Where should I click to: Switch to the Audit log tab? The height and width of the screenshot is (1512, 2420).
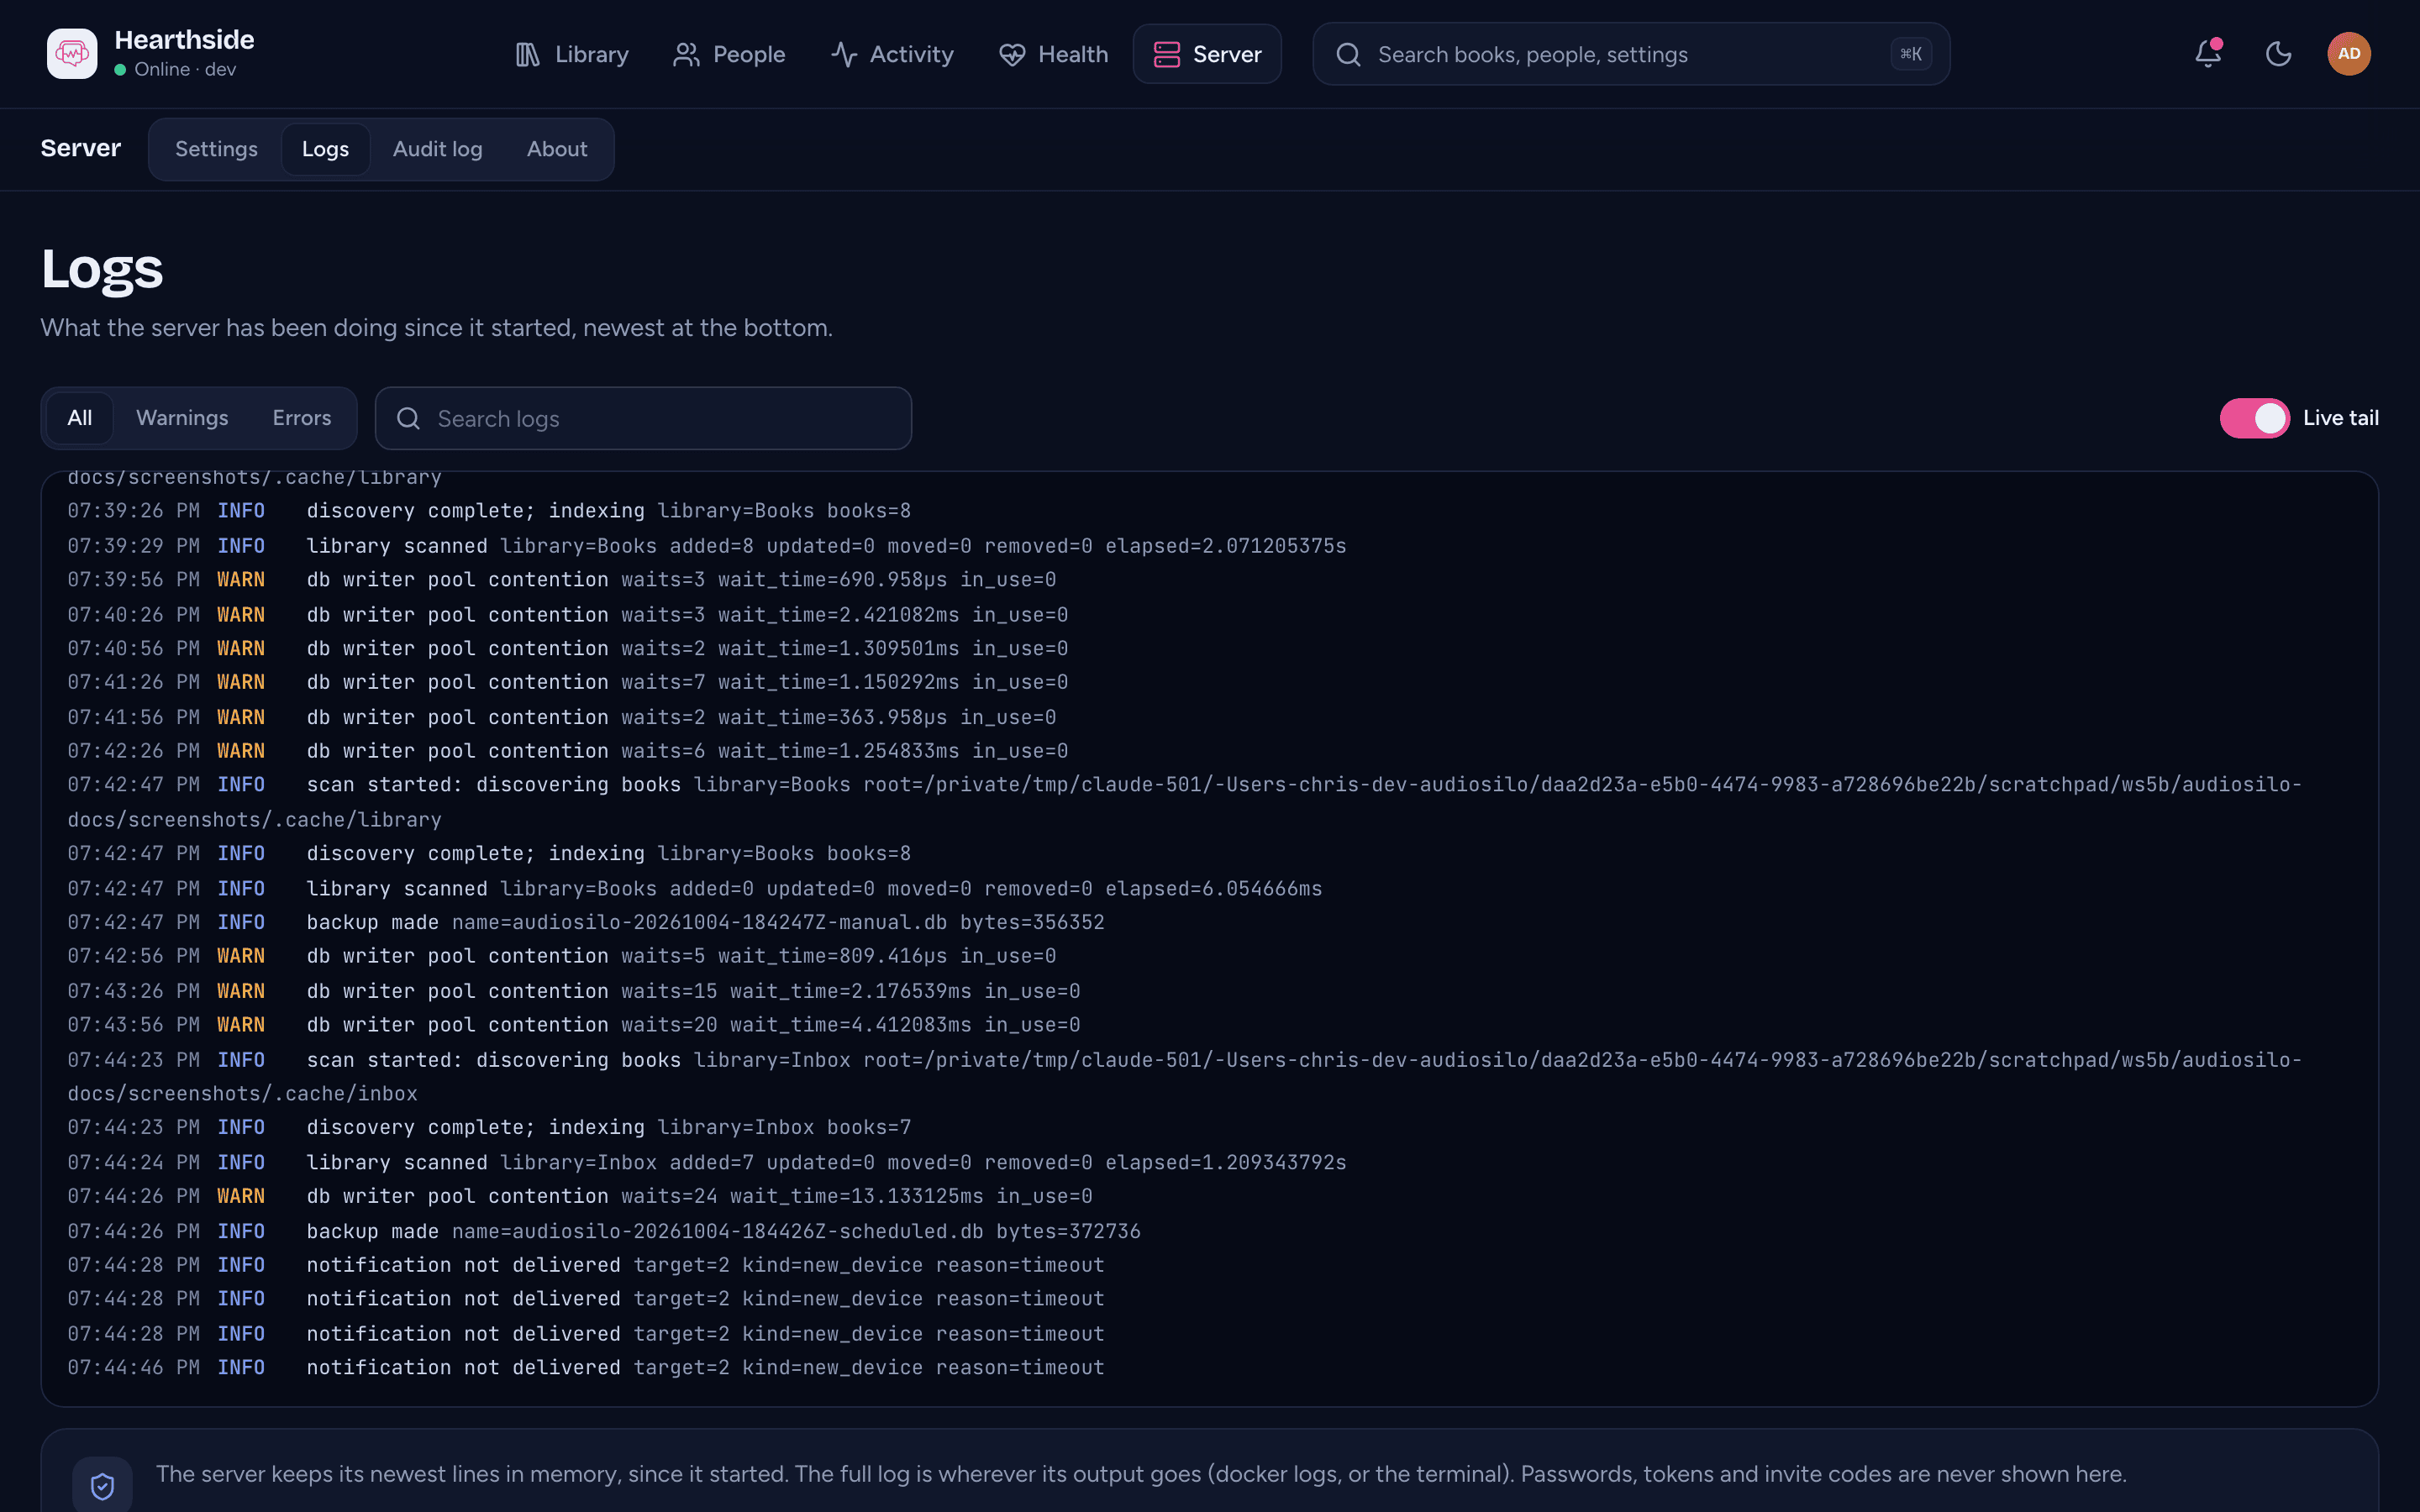coord(437,149)
